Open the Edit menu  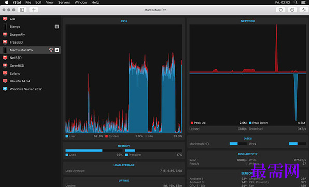[38, 2]
